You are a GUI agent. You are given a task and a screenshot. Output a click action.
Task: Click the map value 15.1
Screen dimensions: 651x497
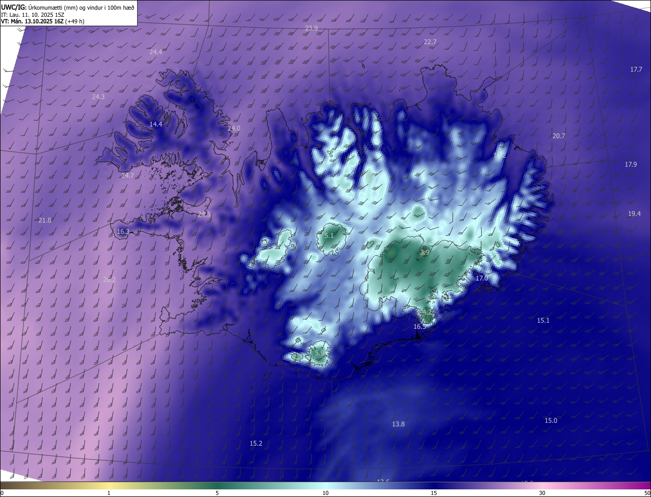(x=543, y=321)
